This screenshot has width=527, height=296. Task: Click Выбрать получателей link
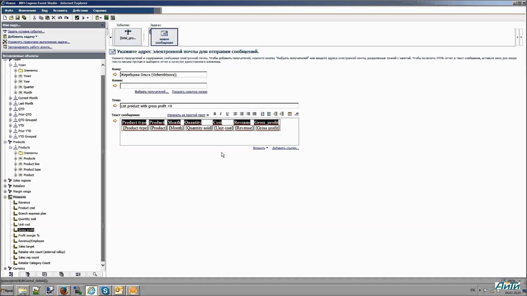(x=152, y=92)
